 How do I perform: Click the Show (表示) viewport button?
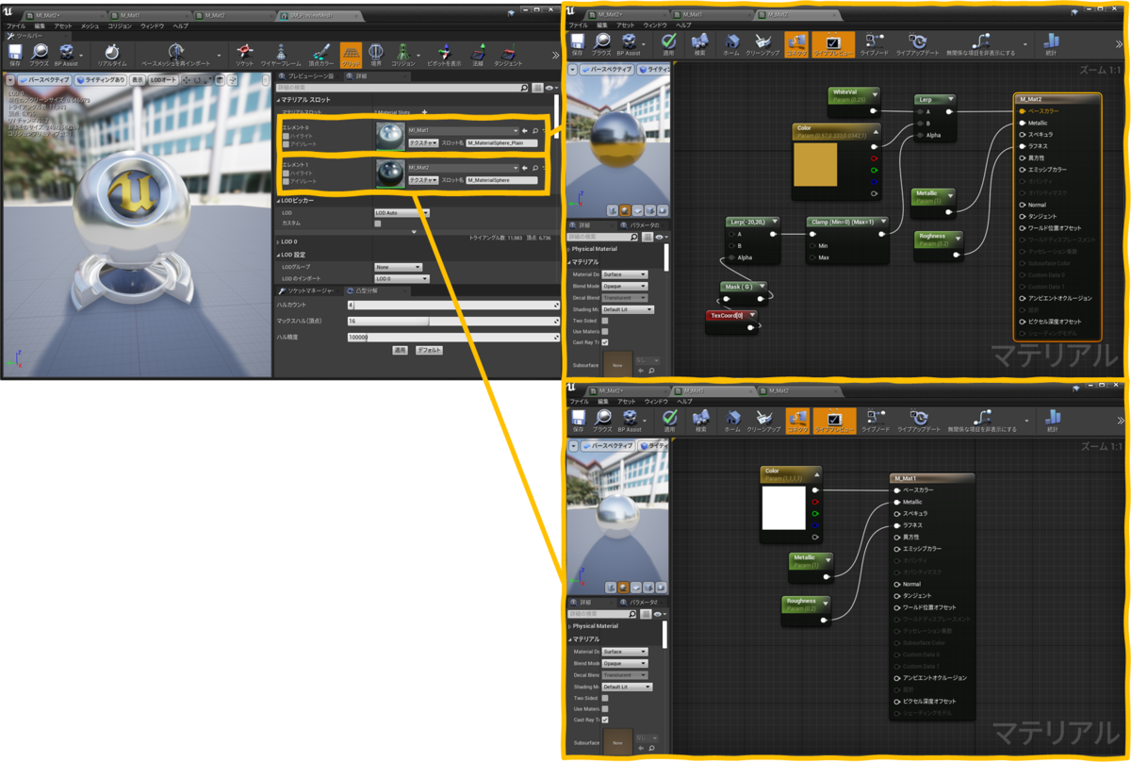138,80
